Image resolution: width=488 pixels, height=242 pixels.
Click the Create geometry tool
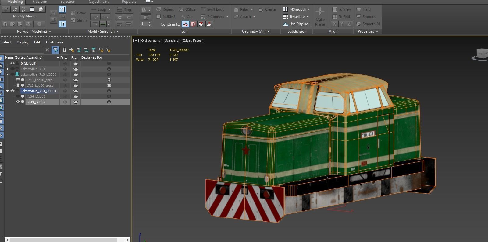[x=267, y=9]
